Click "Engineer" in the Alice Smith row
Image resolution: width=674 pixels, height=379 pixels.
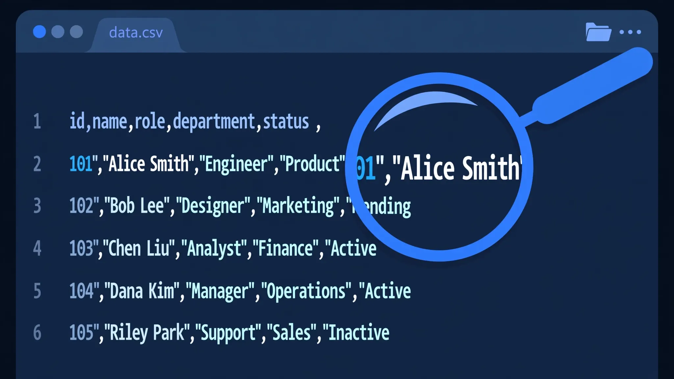click(237, 164)
